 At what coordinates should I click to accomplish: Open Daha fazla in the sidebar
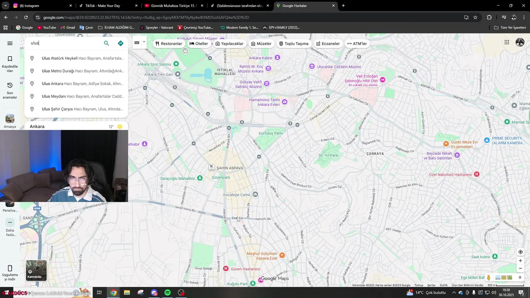10,227
